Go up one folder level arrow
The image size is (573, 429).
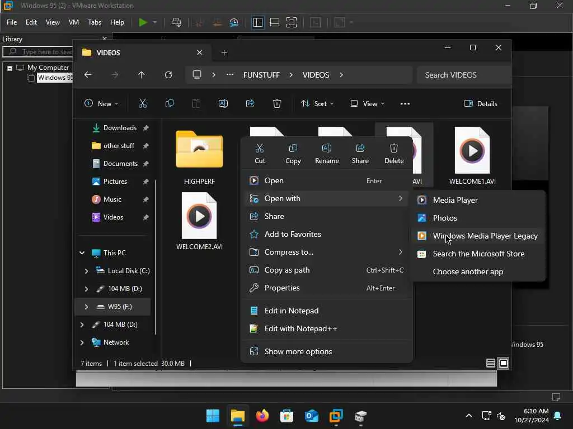tap(142, 75)
